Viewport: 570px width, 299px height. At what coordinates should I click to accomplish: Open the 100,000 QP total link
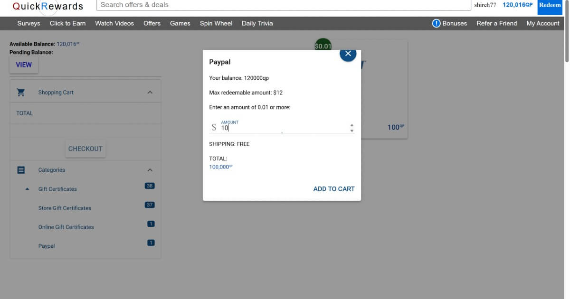pyautogui.click(x=220, y=167)
